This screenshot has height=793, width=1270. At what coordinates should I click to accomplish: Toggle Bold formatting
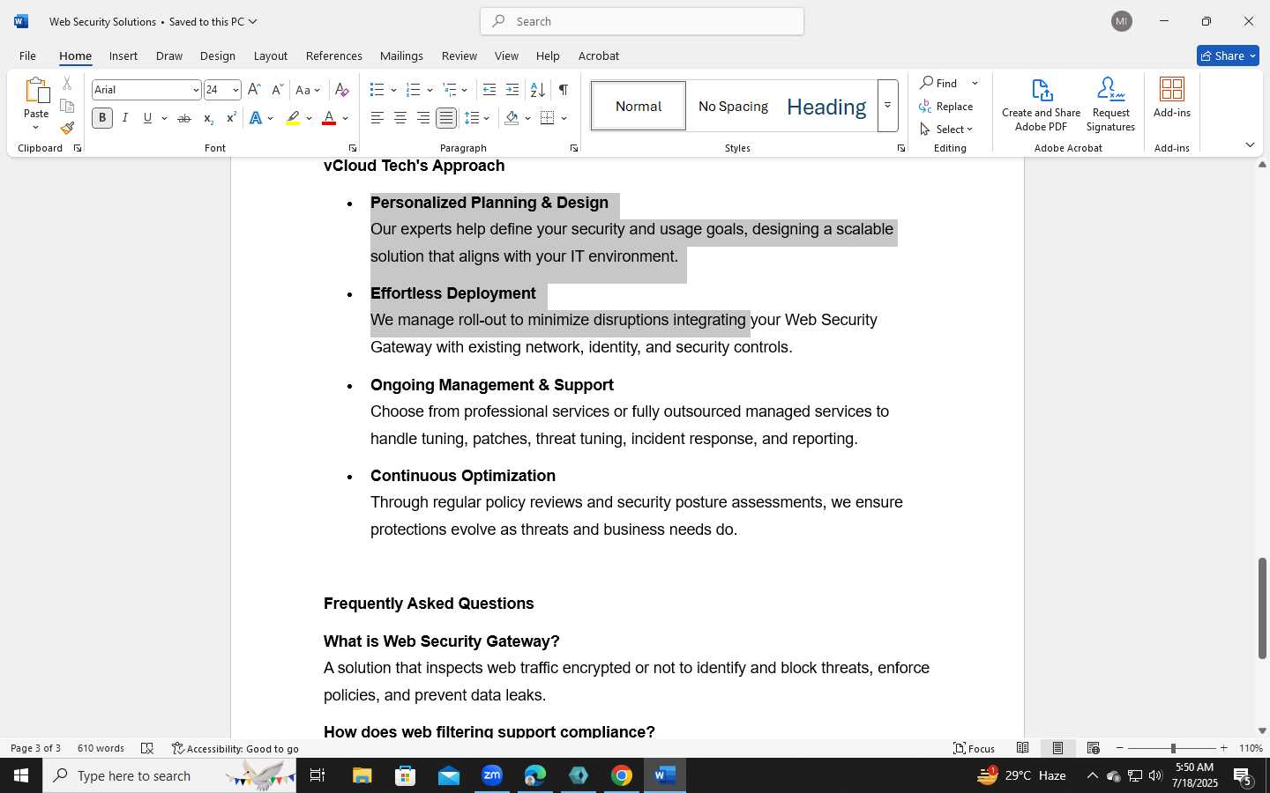[102, 118]
